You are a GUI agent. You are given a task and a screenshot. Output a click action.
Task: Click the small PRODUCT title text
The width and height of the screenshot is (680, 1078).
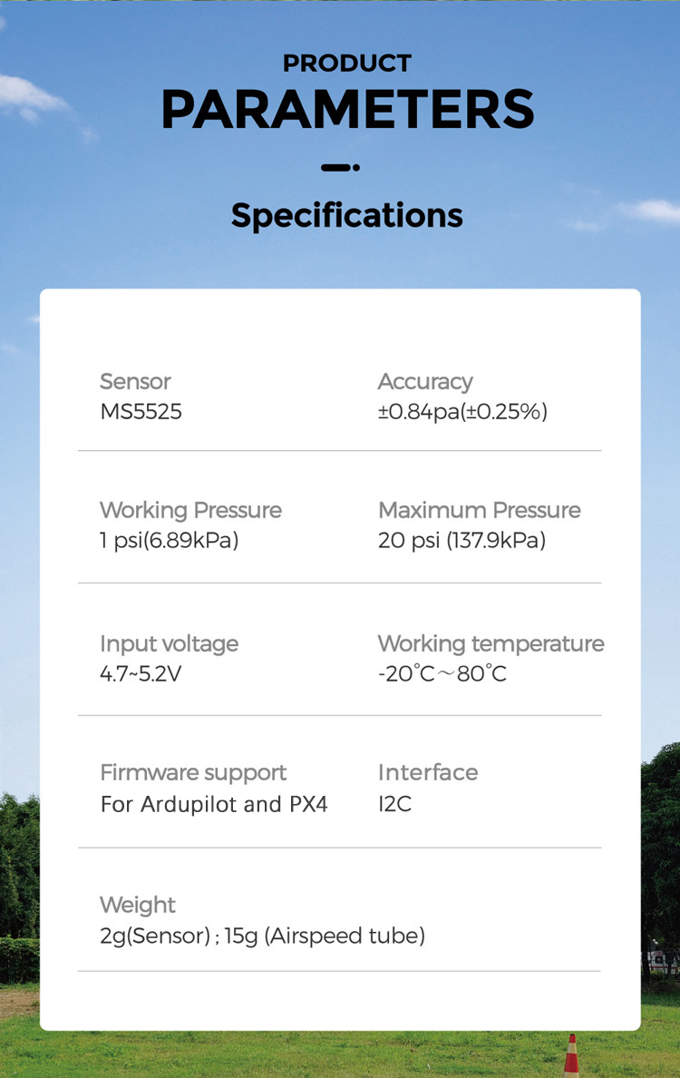(x=347, y=64)
